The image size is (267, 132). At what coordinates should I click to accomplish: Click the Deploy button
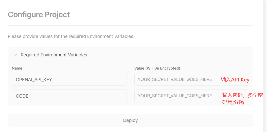[x=130, y=120]
